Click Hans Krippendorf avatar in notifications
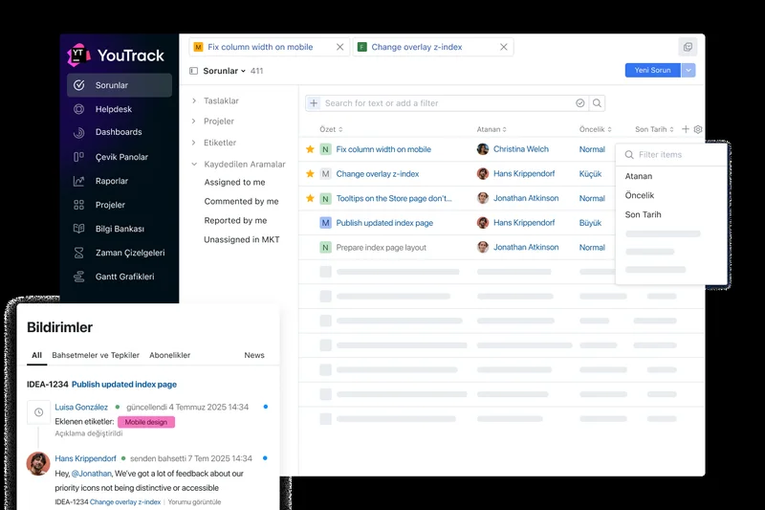 tap(38, 464)
